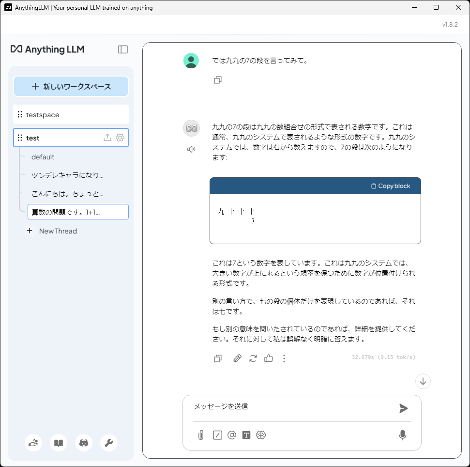Create a New Thread
Viewport: 470px width, 467px height.
[52, 231]
